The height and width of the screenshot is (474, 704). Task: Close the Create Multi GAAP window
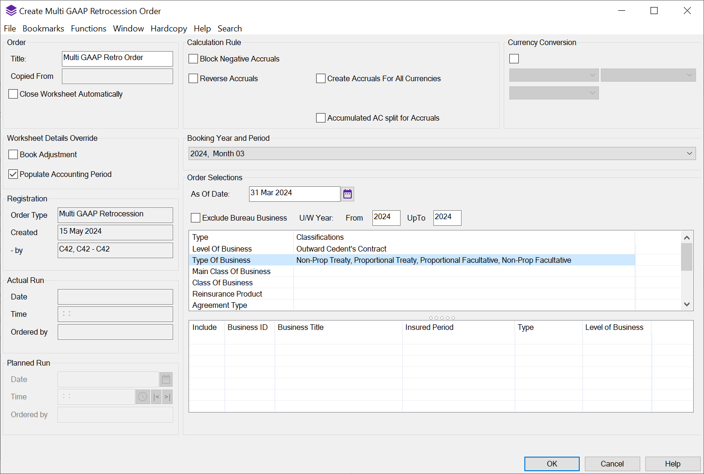687,11
